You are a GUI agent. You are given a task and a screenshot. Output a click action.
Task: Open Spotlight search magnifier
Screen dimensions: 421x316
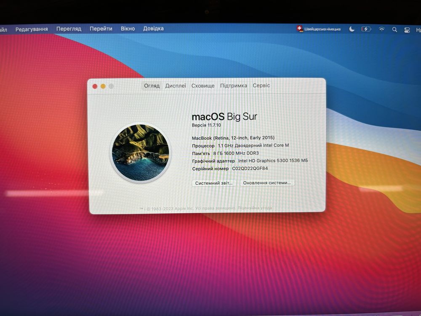click(x=394, y=29)
